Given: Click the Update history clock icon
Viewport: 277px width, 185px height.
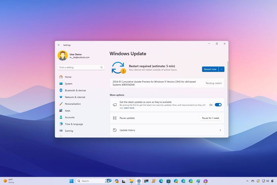Looking at the screenshot, I should pos(115,130).
